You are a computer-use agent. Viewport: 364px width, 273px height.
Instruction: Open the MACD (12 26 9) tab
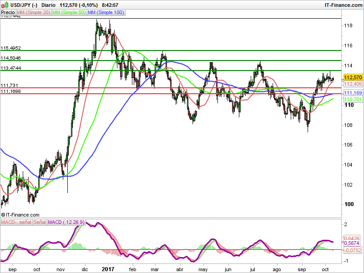(x=66, y=222)
